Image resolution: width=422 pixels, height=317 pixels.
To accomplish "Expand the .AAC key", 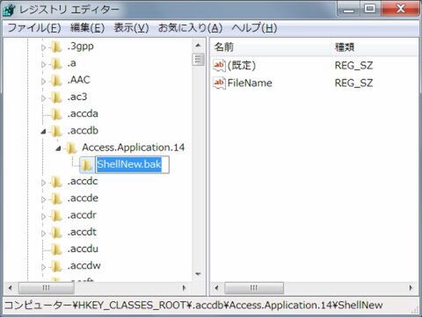I will (x=43, y=81).
